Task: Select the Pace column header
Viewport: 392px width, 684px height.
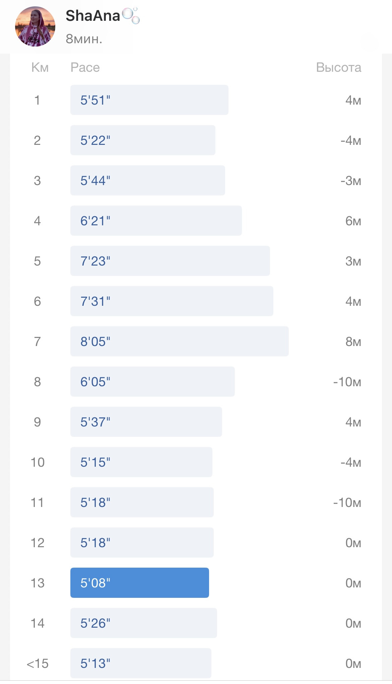Action: (x=85, y=67)
